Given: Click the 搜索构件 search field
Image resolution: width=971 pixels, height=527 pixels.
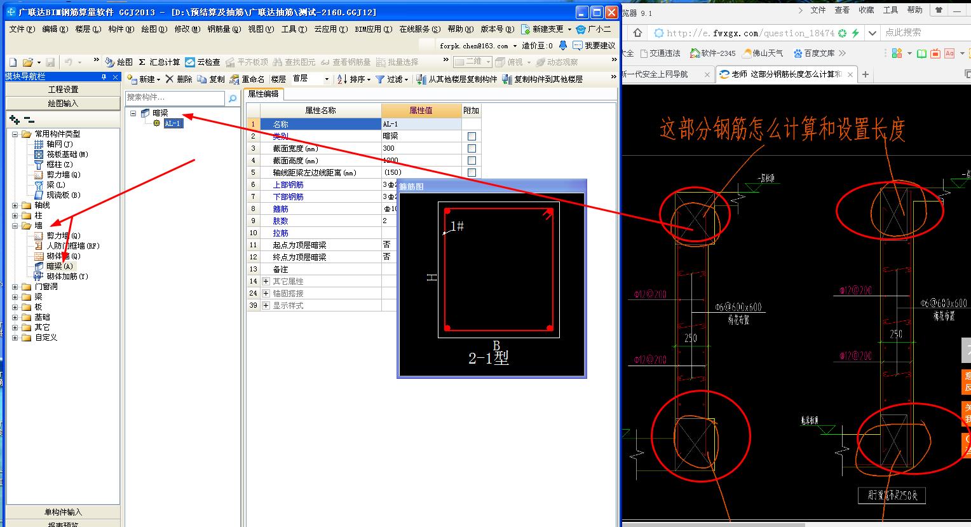Looking at the screenshot, I should coord(175,98).
